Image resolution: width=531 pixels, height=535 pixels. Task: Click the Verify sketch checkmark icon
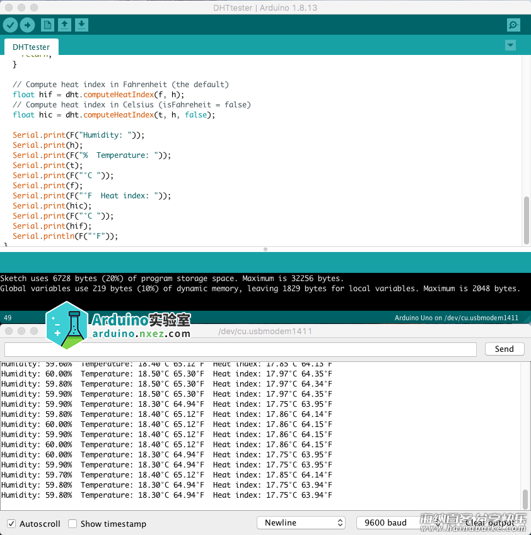10,25
